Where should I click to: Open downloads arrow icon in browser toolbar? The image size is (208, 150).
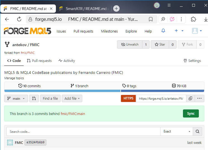click(x=206, y=19)
